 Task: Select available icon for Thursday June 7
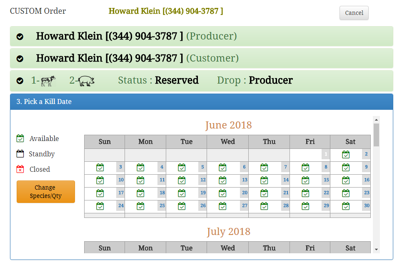point(264,168)
